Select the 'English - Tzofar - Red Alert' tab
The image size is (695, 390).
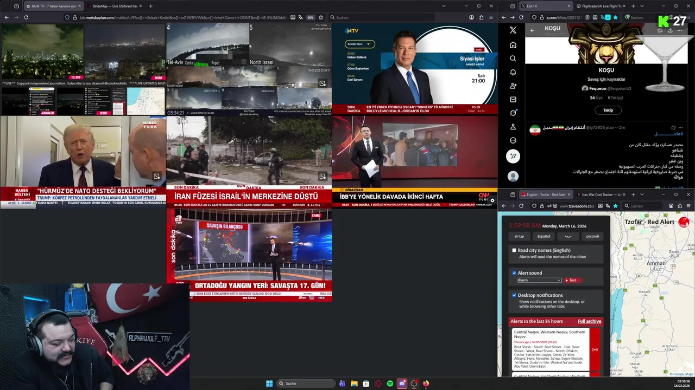pos(546,194)
